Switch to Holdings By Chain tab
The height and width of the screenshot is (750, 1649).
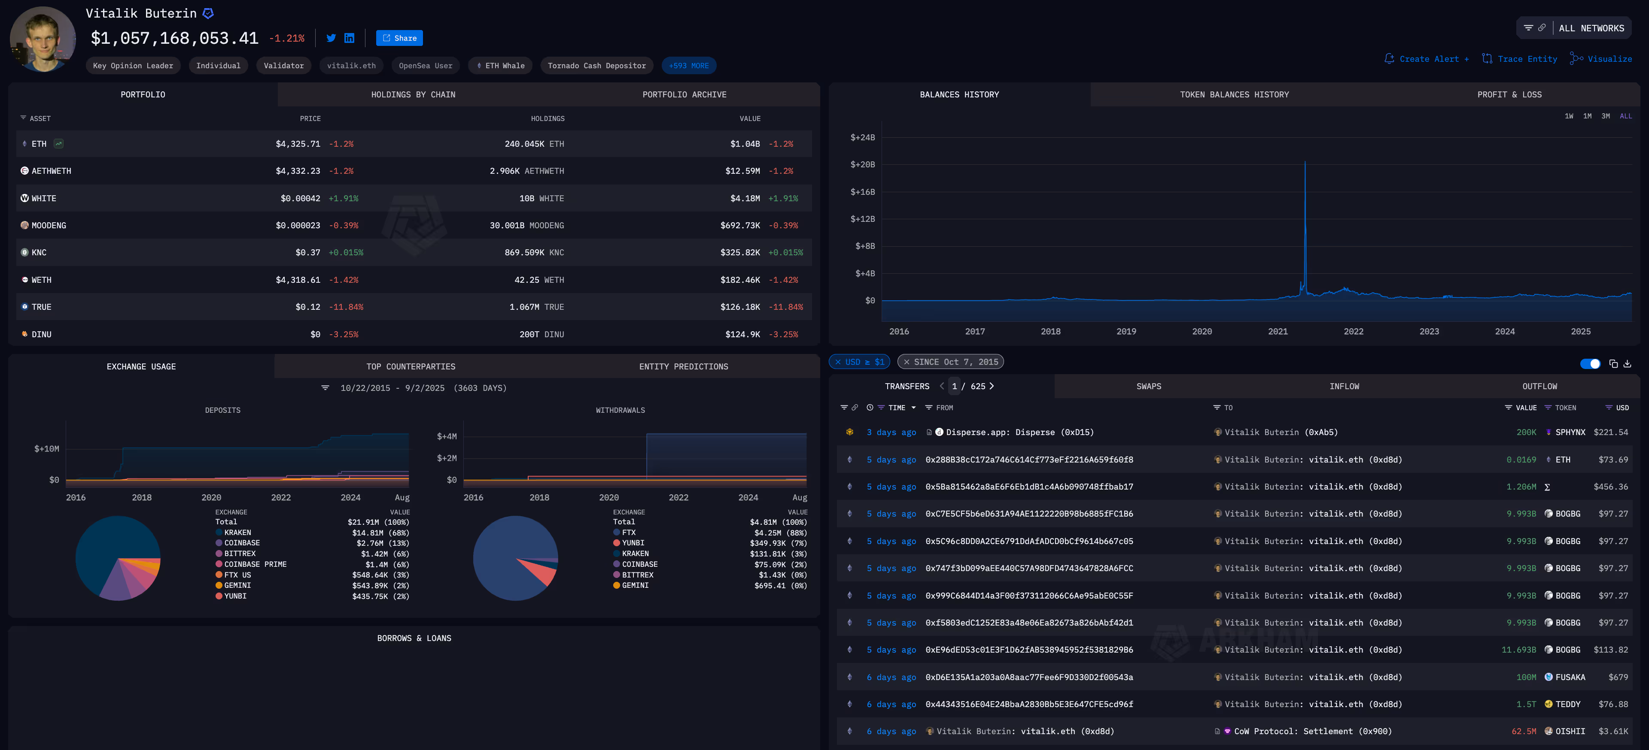pos(413,95)
